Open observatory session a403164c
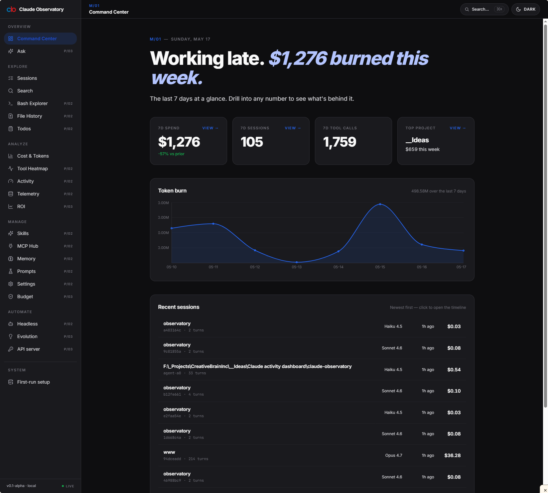The width and height of the screenshot is (548, 493). pyautogui.click(x=312, y=326)
